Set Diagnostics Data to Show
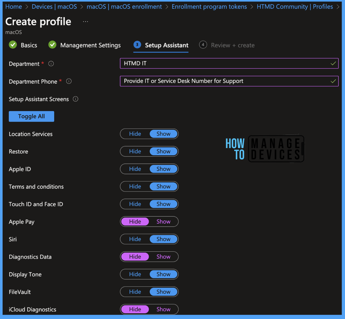345x319 pixels. pyautogui.click(x=163, y=257)
